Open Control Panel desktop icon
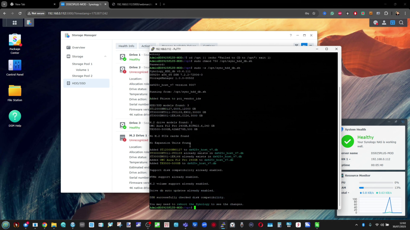The width and height of the screenshot is (410, 230). 15,68
